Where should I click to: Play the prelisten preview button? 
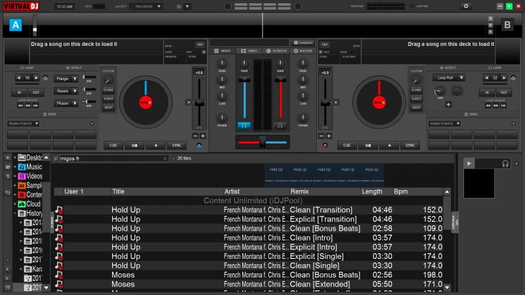click(469, 163)
